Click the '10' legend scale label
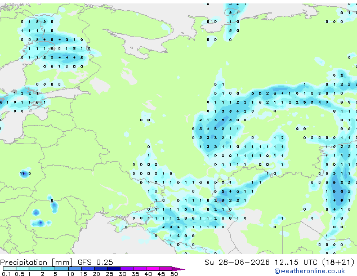 pos(70,274)
